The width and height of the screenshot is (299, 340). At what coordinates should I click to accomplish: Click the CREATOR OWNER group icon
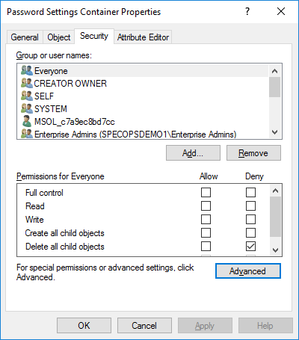click(27, 83)
